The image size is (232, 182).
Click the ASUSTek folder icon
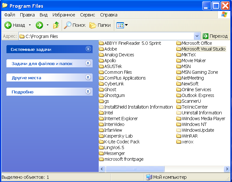pyautogui.click(x=101, y=66)
